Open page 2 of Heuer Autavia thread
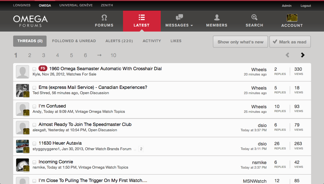This screenshot has height=184, width=324. coord(141,149)
